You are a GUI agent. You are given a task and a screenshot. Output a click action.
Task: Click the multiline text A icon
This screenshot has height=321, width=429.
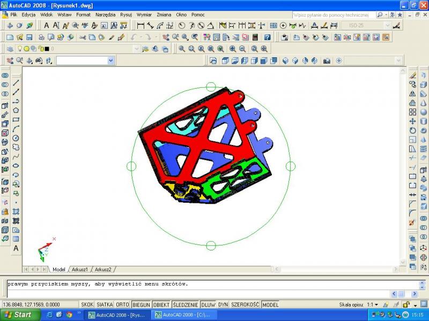pos(46,25)
